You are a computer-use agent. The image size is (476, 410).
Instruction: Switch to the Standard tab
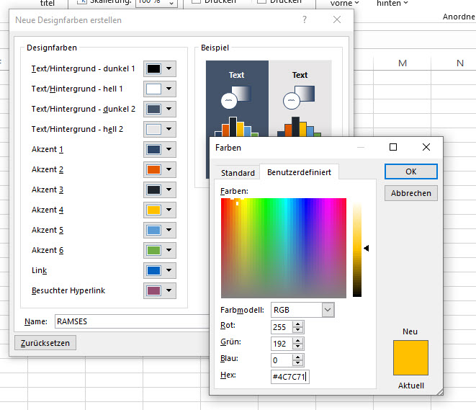coord(238,173)
